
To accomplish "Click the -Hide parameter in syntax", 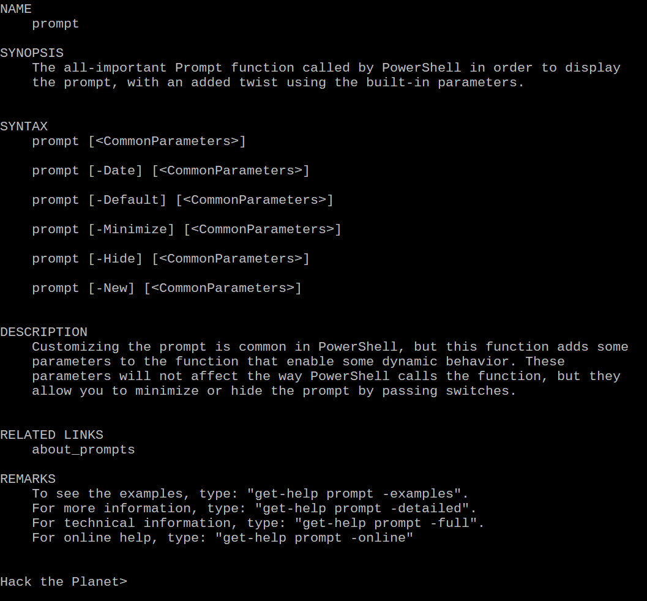I will point(115,259).
